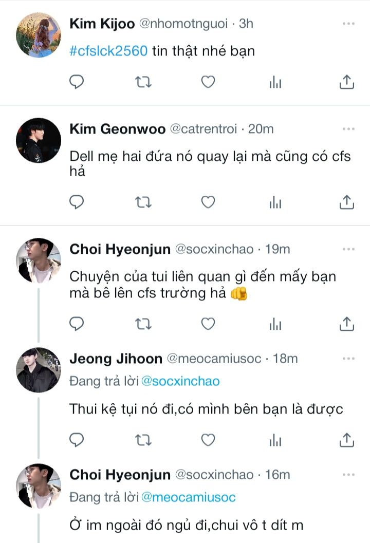View analytics for Jeong Jihoon's reply
The image size is (370, 543).
tap(275, 440)
